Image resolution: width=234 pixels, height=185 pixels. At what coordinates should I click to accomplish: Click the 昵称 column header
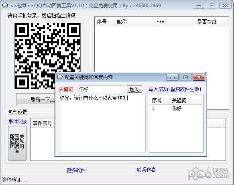click(x=134, y=22)
